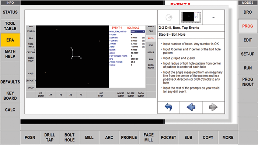Click the # HOLES value 4 in embedded screen
The image size is (258, 145).
132,35
